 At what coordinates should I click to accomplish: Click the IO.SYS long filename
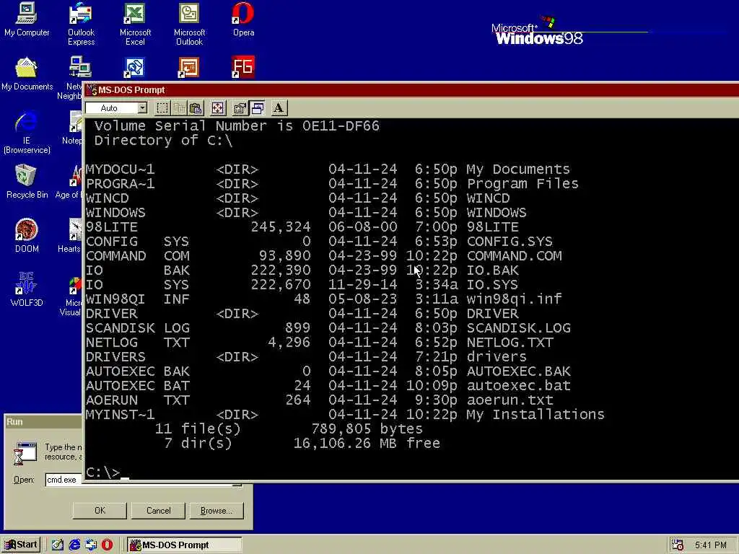point(492,284)
